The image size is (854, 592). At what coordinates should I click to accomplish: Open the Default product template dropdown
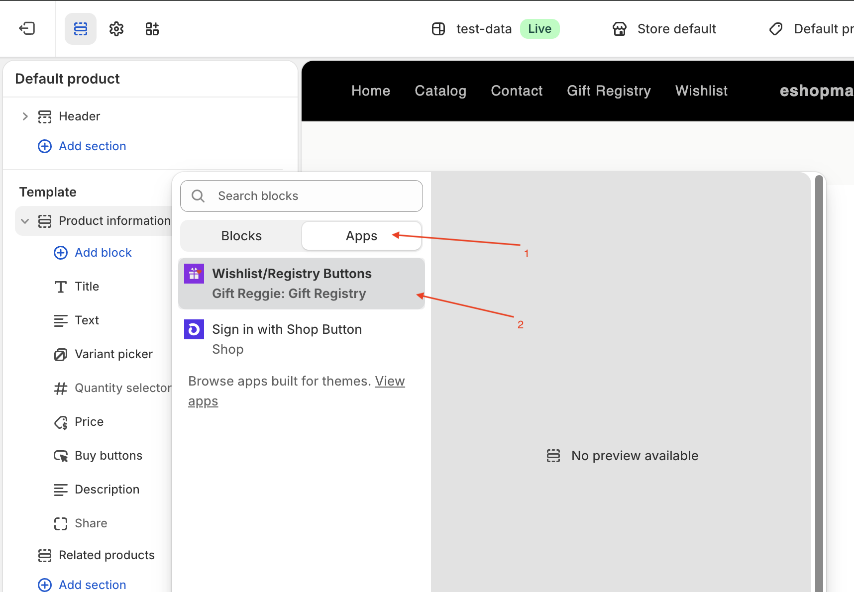pos(811,29)
